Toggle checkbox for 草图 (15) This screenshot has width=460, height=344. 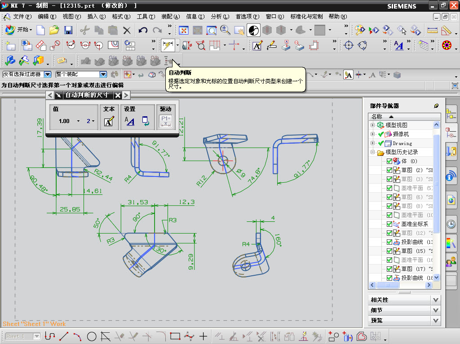coord(389,251)
